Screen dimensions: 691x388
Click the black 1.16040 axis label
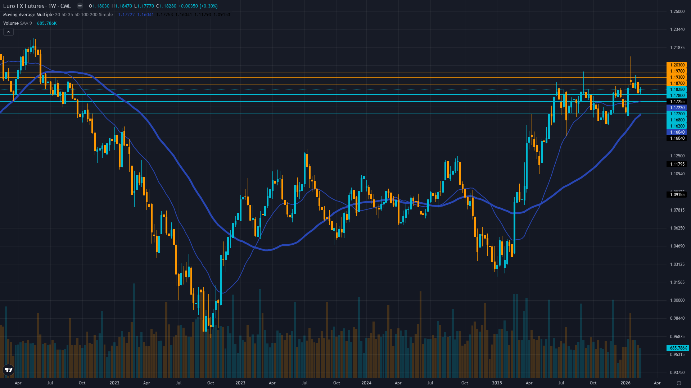click(x=677, y=138)
